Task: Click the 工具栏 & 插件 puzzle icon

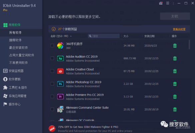Action: [5, 87]
